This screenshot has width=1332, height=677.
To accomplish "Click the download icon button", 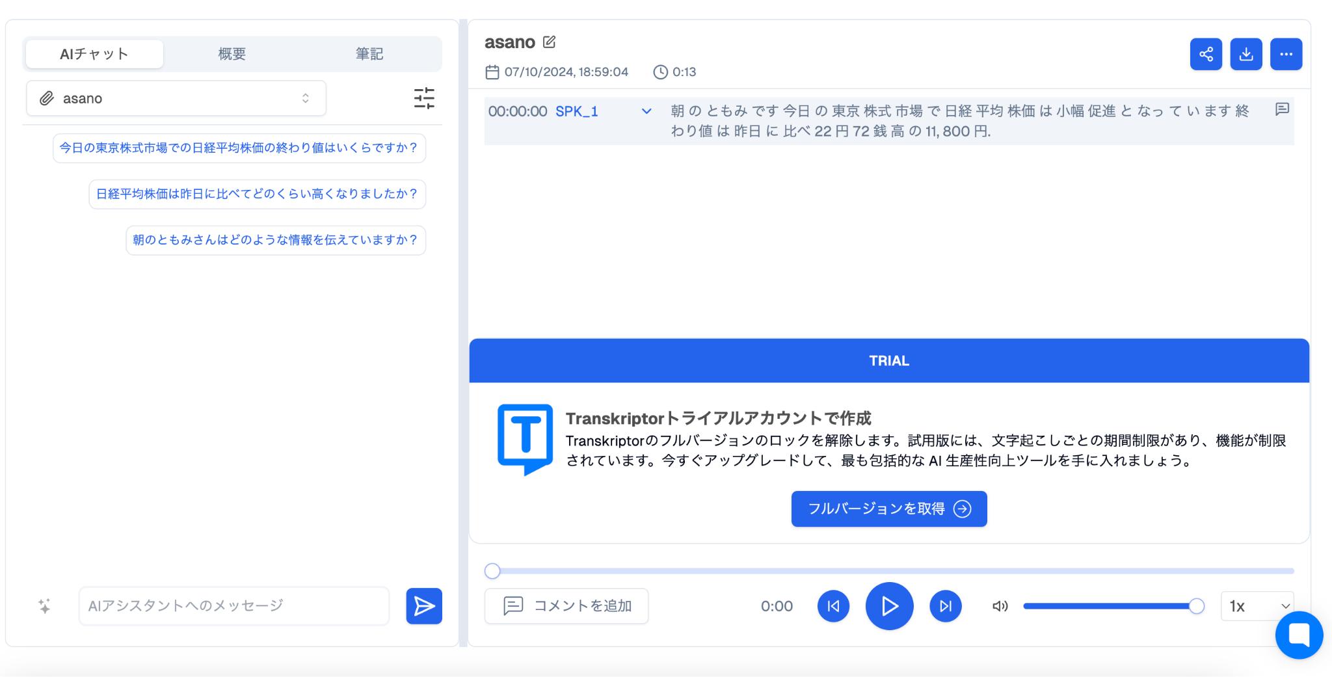I will [1246, 54].
